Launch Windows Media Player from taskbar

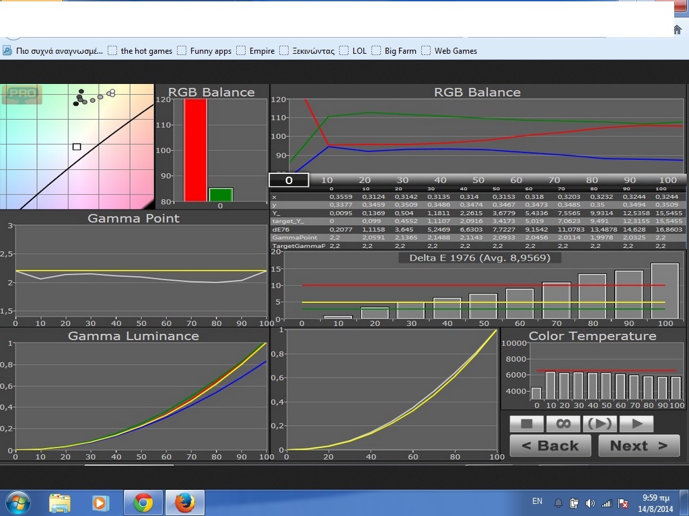click(x=101, y=503)
